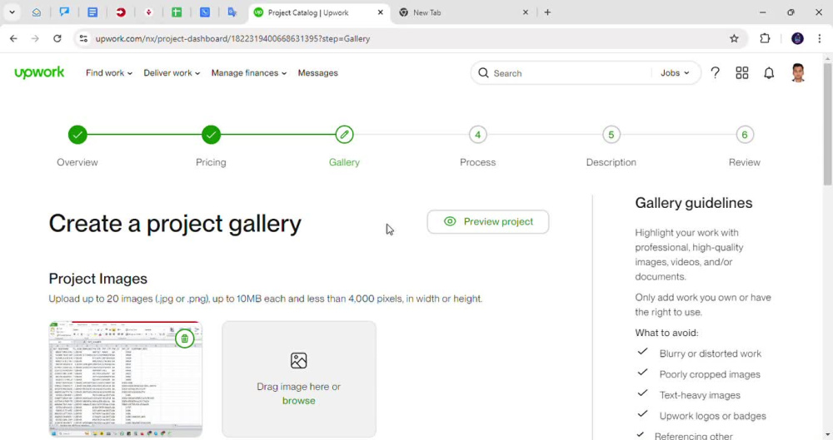Screen dimensions: 833x440
Task: Go back to the previous page
Action: tap(13, 38)
